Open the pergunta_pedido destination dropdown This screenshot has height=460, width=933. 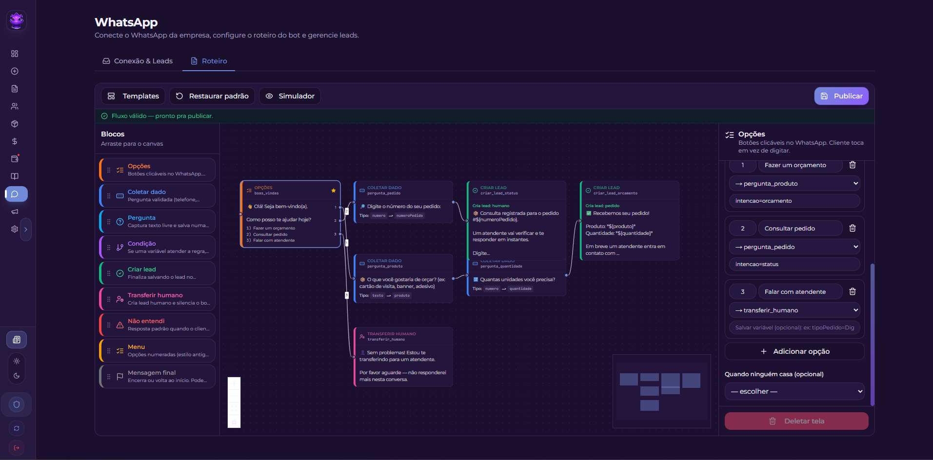pyautogui.click(x=794, y=247)
